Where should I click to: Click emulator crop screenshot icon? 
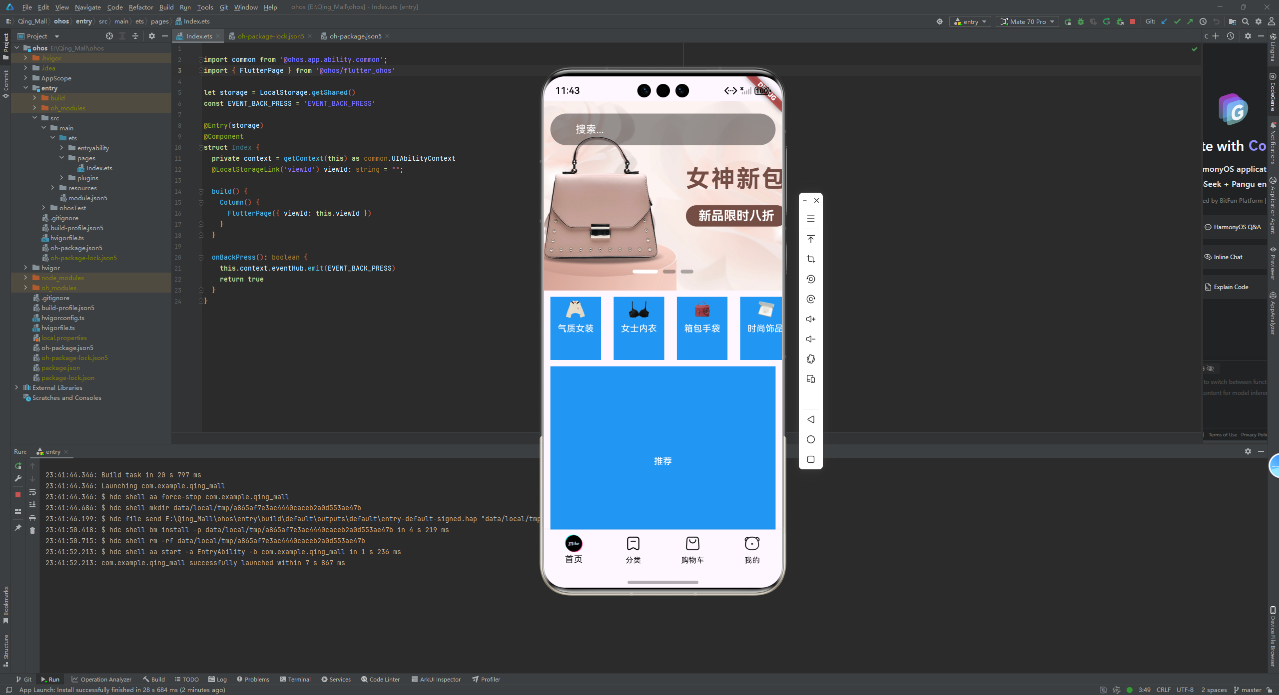point(810,259)
